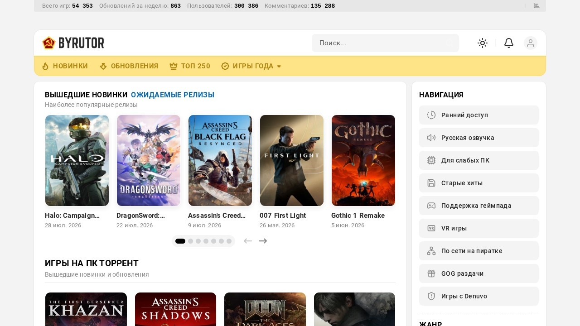Select the last carousel pagination dot

click(x=229, y=241)
